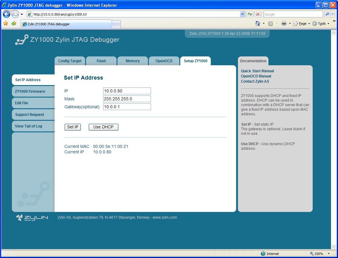Open Edit File sidebar item
The width and height of the screenshot is (338, 258).
[33, 103]
